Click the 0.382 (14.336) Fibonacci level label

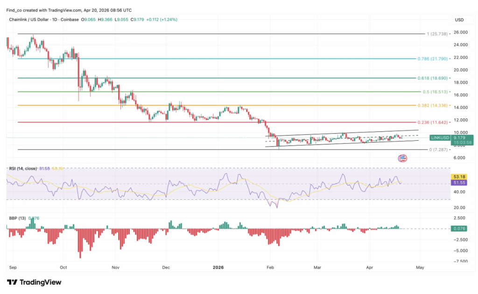coord(434,106)
